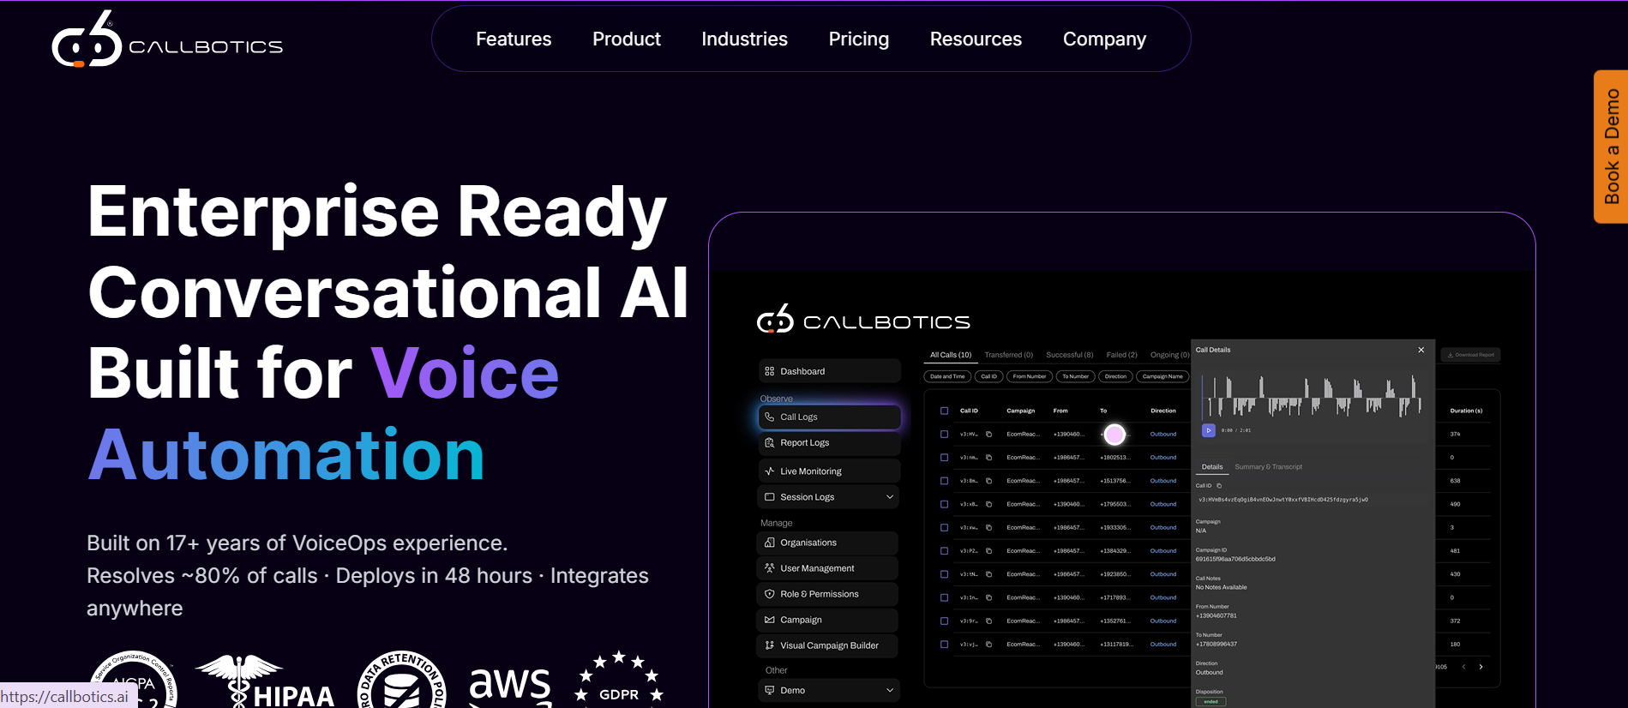Click the HIPAA compliance badge
The width and height of the screenshot is (1628, 708).
click(265, 681)
